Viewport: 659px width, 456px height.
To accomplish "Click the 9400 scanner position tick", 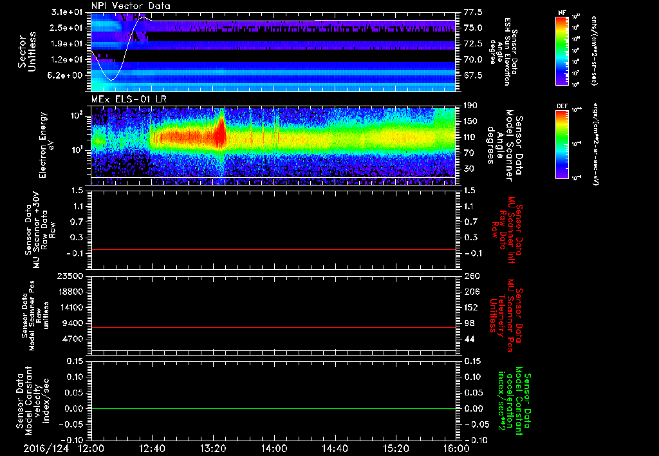I will 73,323.
